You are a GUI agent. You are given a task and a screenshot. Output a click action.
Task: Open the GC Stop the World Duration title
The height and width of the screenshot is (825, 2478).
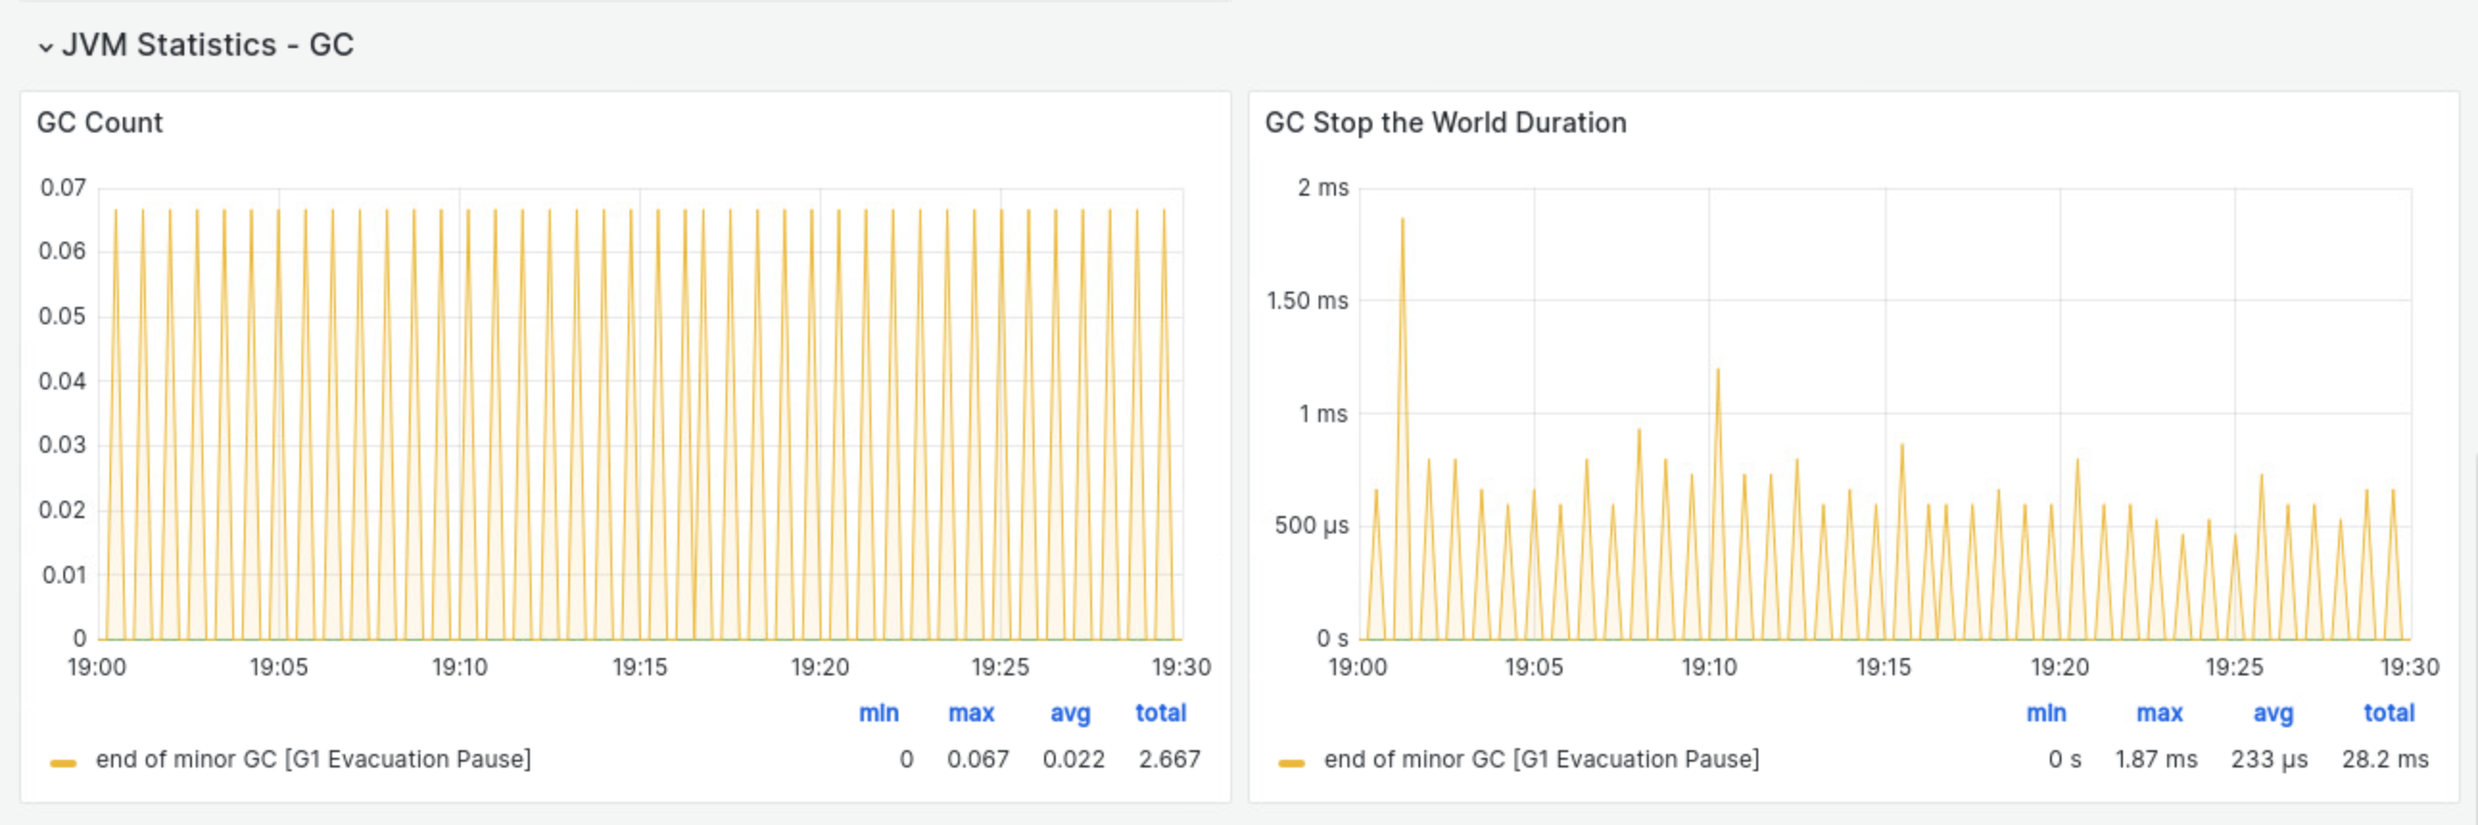[x=1444, y=123]
